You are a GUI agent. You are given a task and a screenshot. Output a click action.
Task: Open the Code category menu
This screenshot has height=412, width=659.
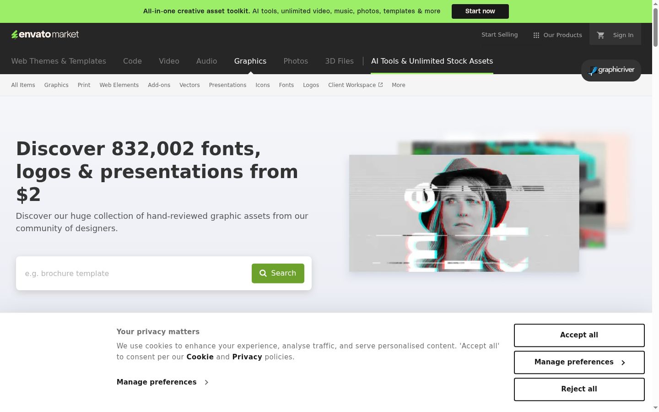(132, 61)
